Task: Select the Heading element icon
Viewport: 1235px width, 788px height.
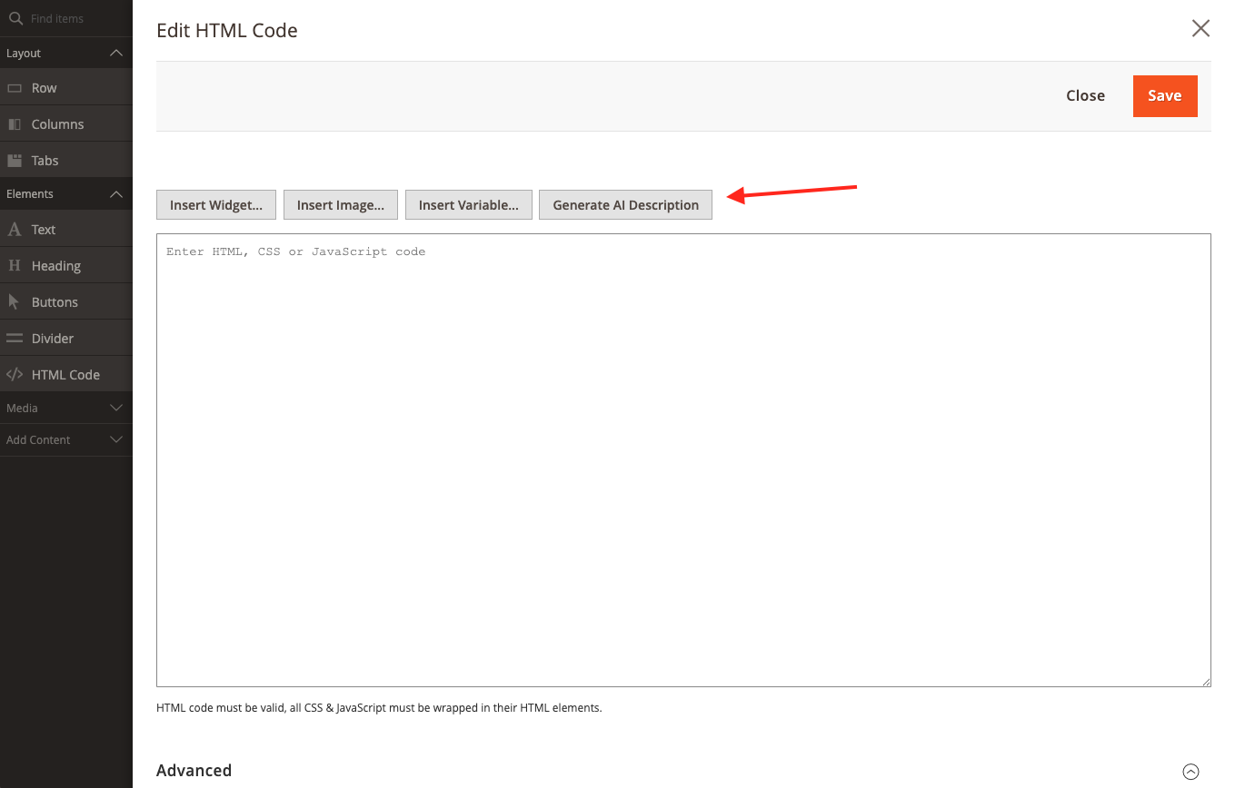Action: (15, 266)
